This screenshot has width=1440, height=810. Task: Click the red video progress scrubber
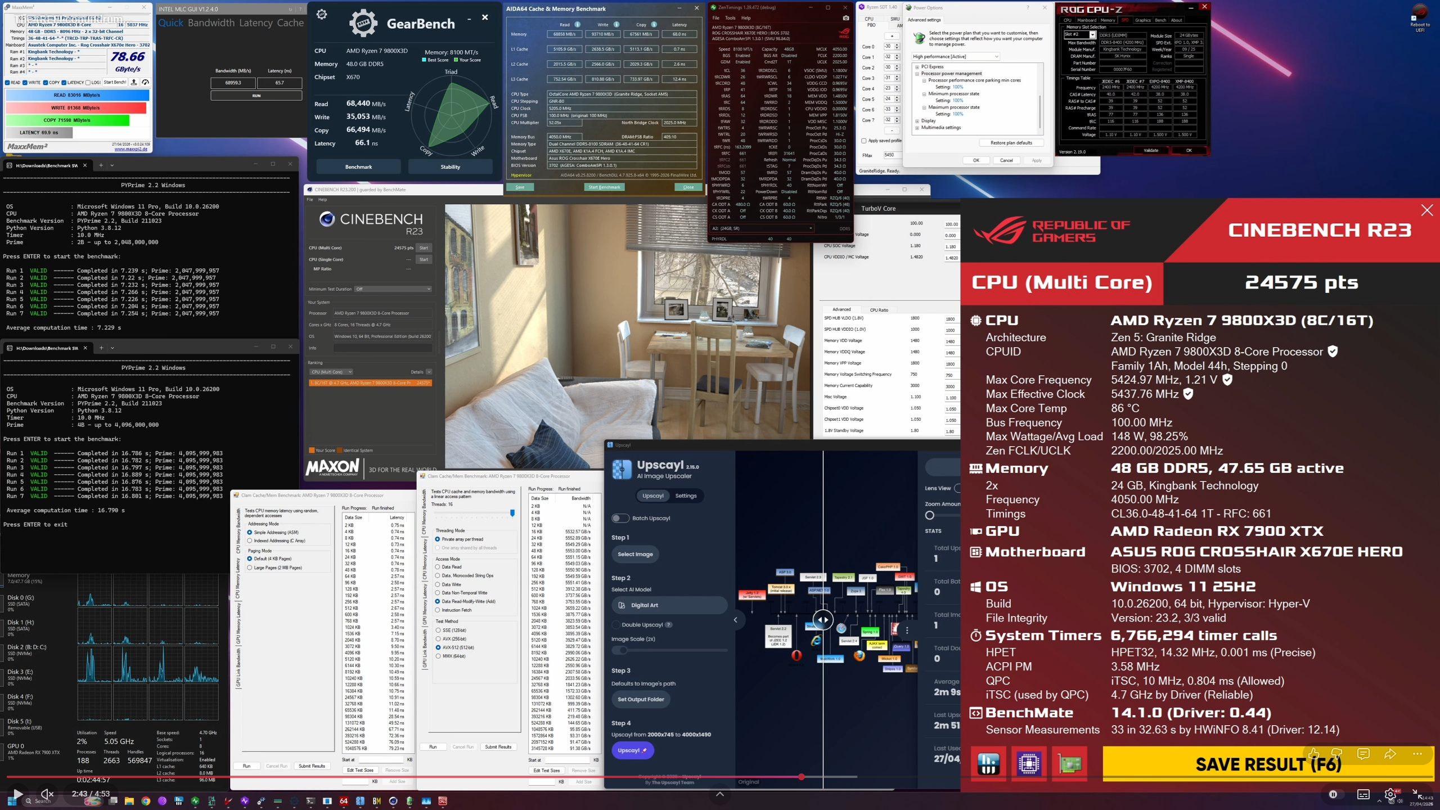point(801,777)
